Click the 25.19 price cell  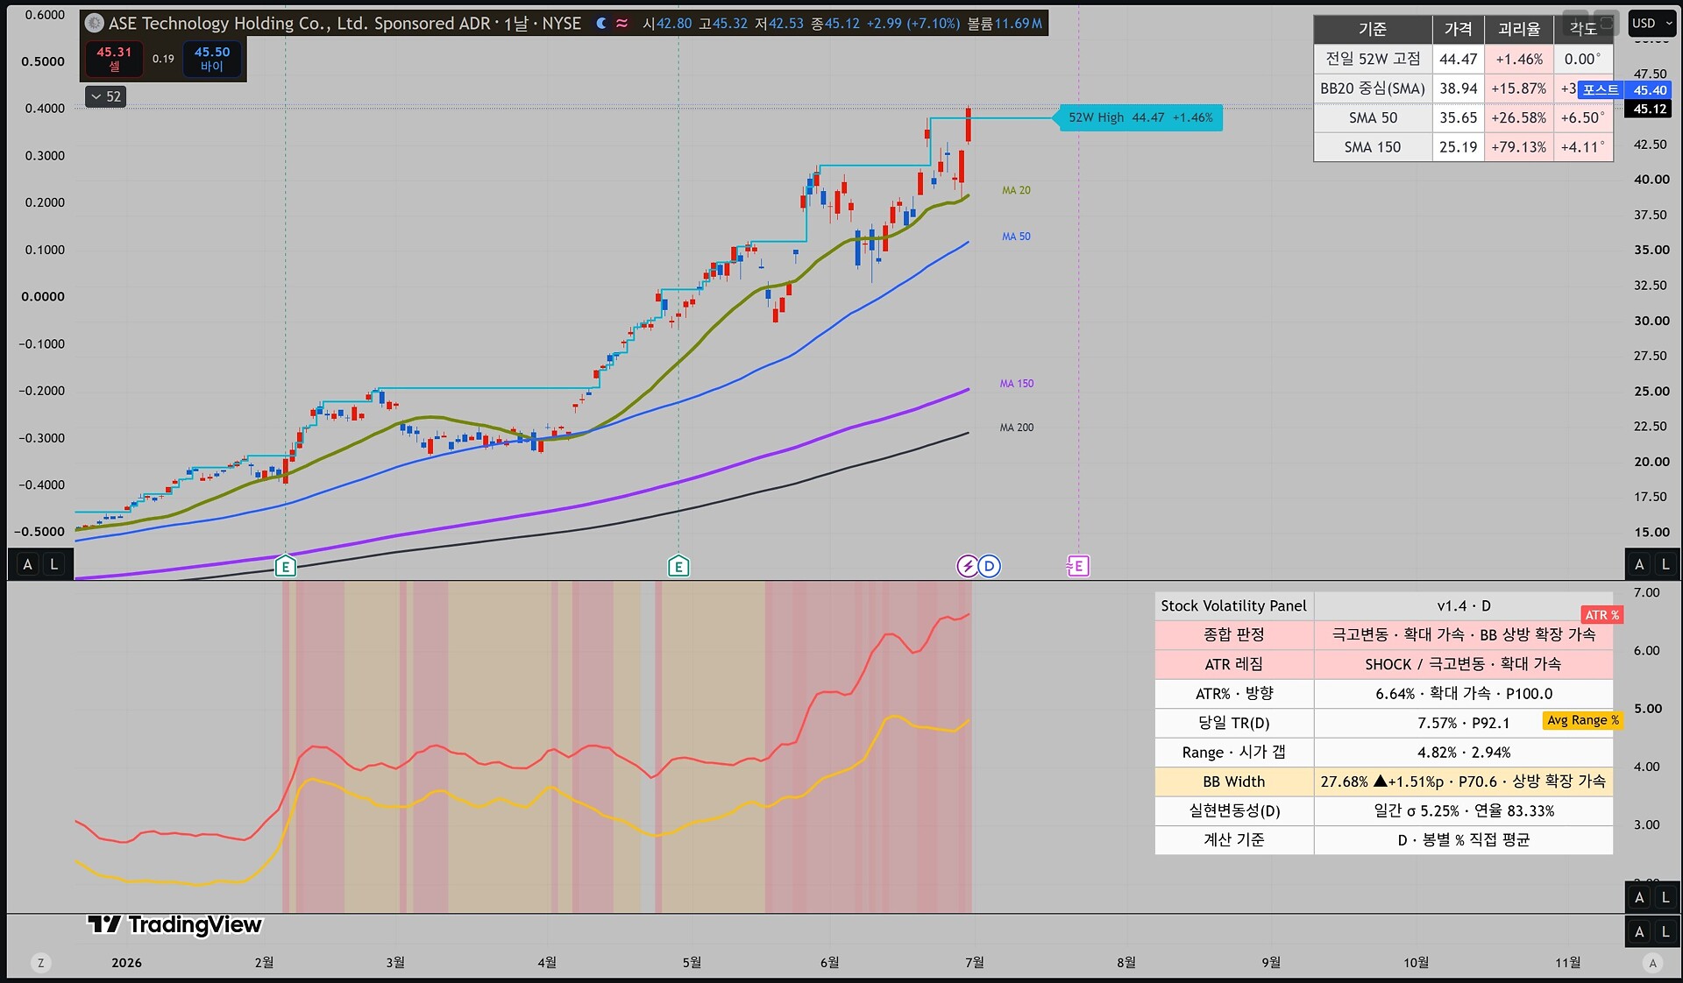click(x=1459, y=147)
